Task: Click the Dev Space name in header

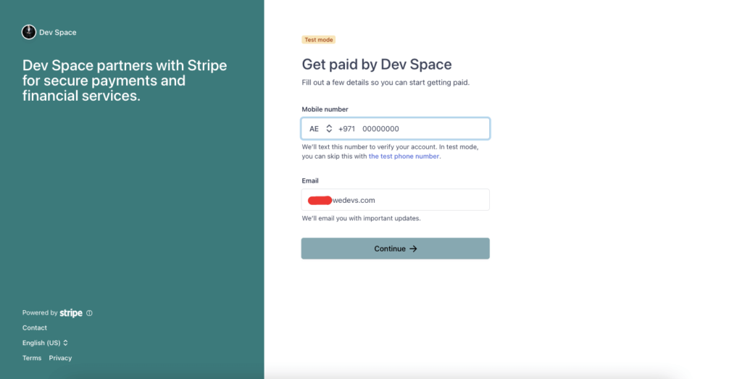Action: pyautogui.click(x=58, y=32)
